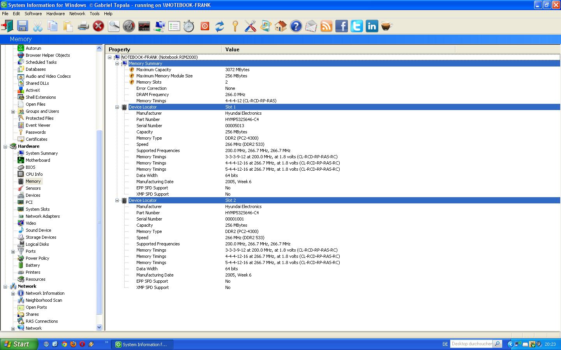
Task: Click the printer icon in toolbar
Action: point(83,26)
